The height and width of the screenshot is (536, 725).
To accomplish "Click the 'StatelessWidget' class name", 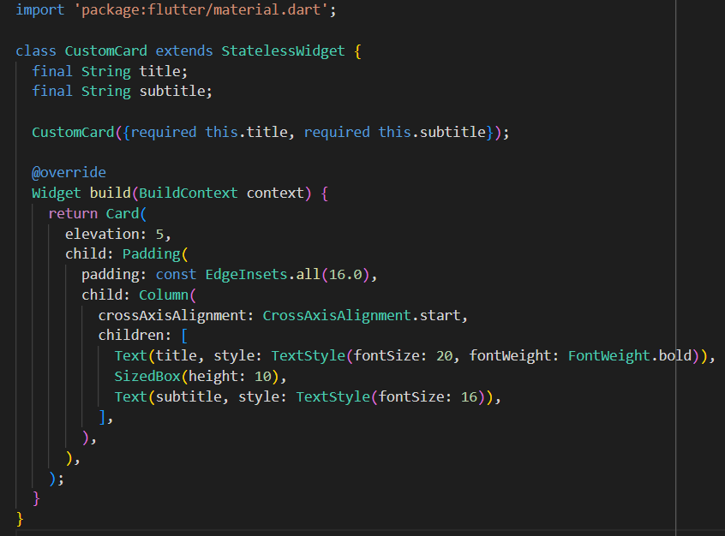I will pyautogui.click(x=283, y=51).
